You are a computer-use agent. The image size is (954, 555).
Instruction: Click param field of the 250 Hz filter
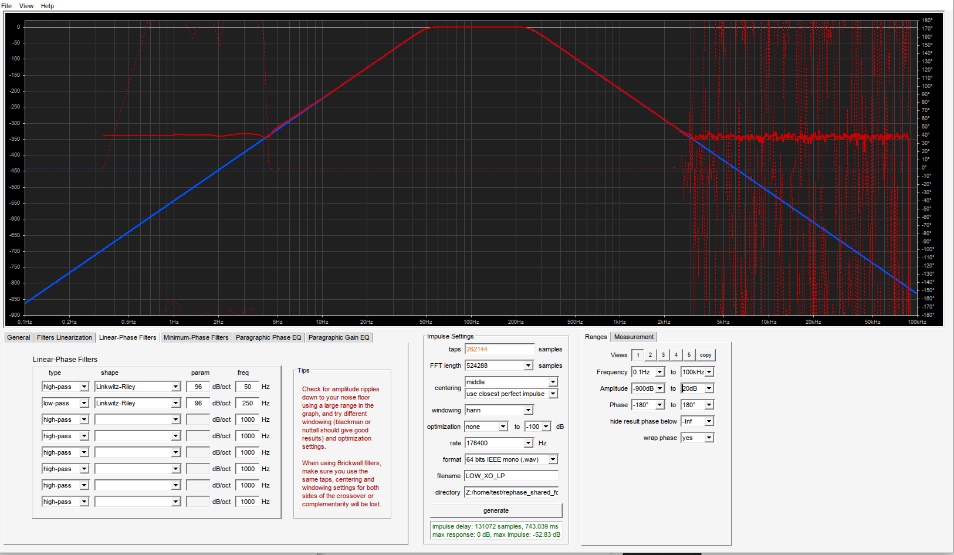(x=198, y=403)
